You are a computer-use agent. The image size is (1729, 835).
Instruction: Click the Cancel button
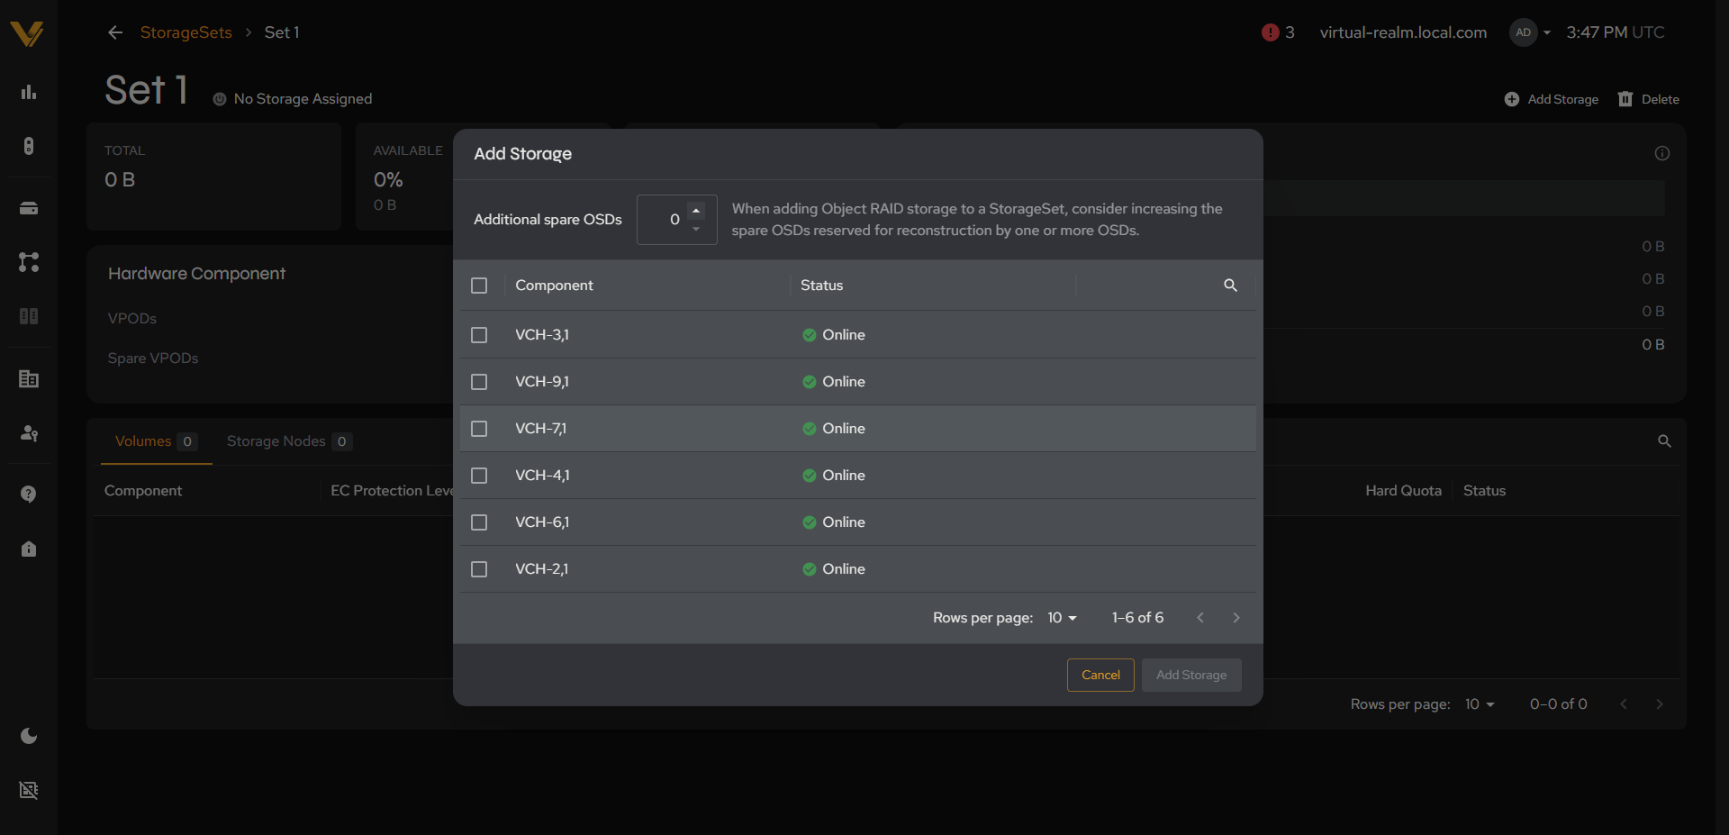click(1100, 676)
